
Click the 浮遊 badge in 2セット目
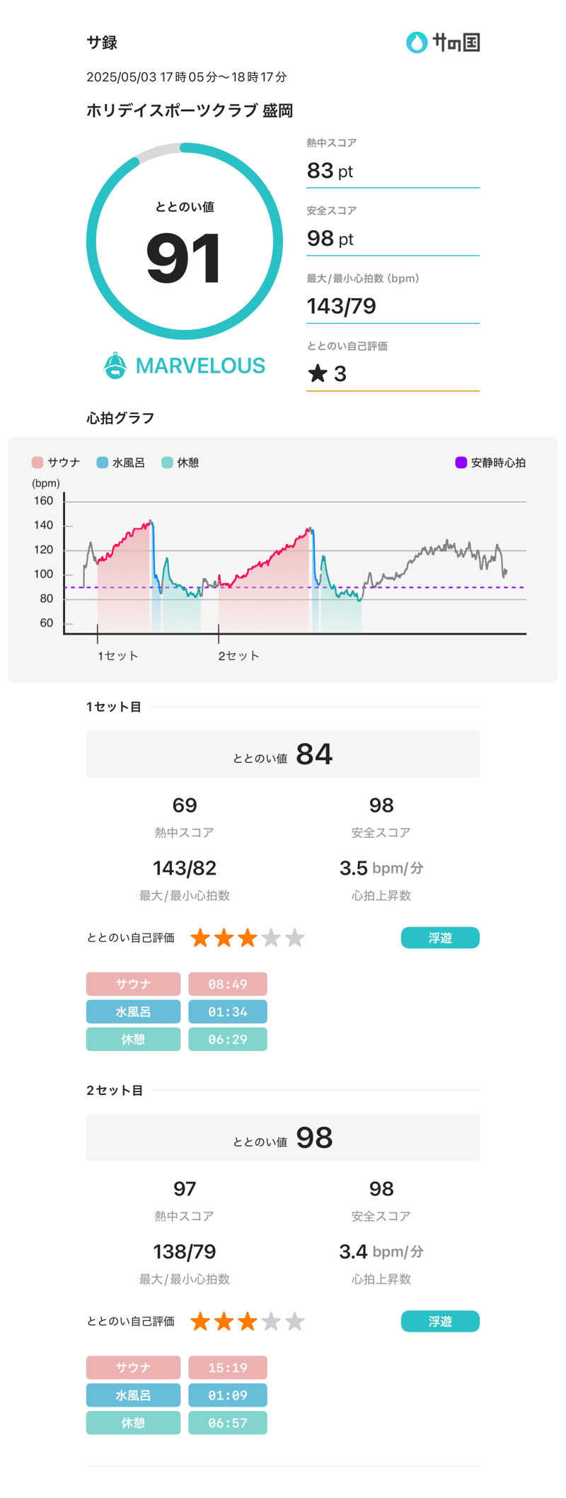coord(440,1321)
